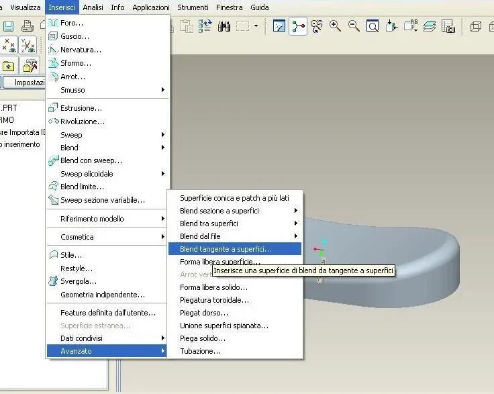Image resolution: width=494 pixels, height=394 pixels.
Task: Toggle datum points display
Action: [x=9, y=46]
